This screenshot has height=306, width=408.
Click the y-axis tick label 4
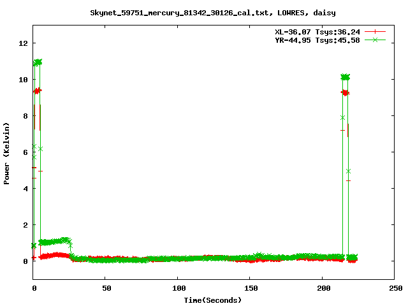click(x=25, y=189)
